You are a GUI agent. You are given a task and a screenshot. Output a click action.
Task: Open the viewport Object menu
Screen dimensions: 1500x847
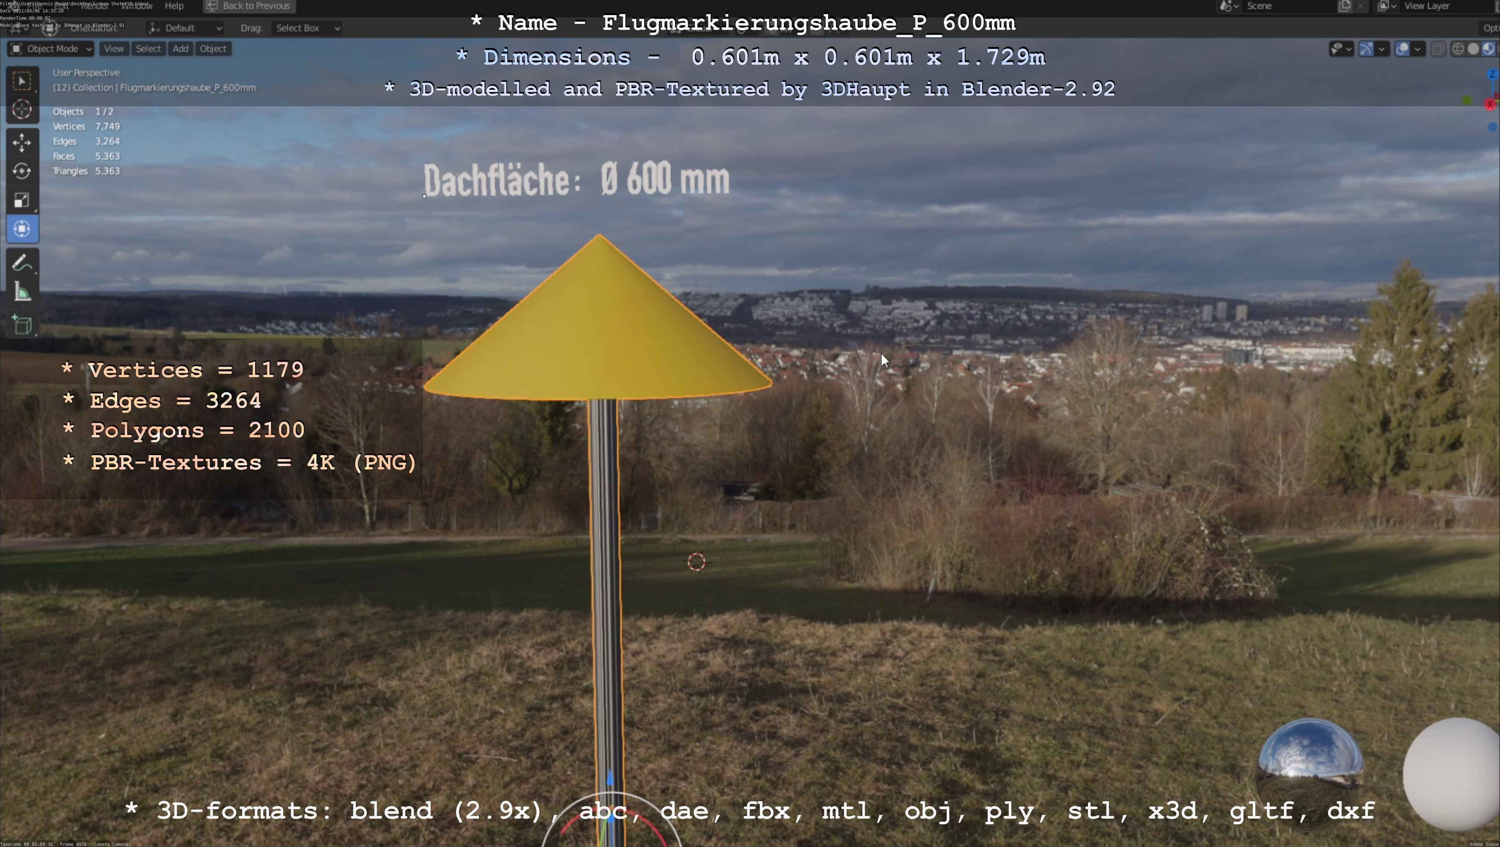(213, 49)
